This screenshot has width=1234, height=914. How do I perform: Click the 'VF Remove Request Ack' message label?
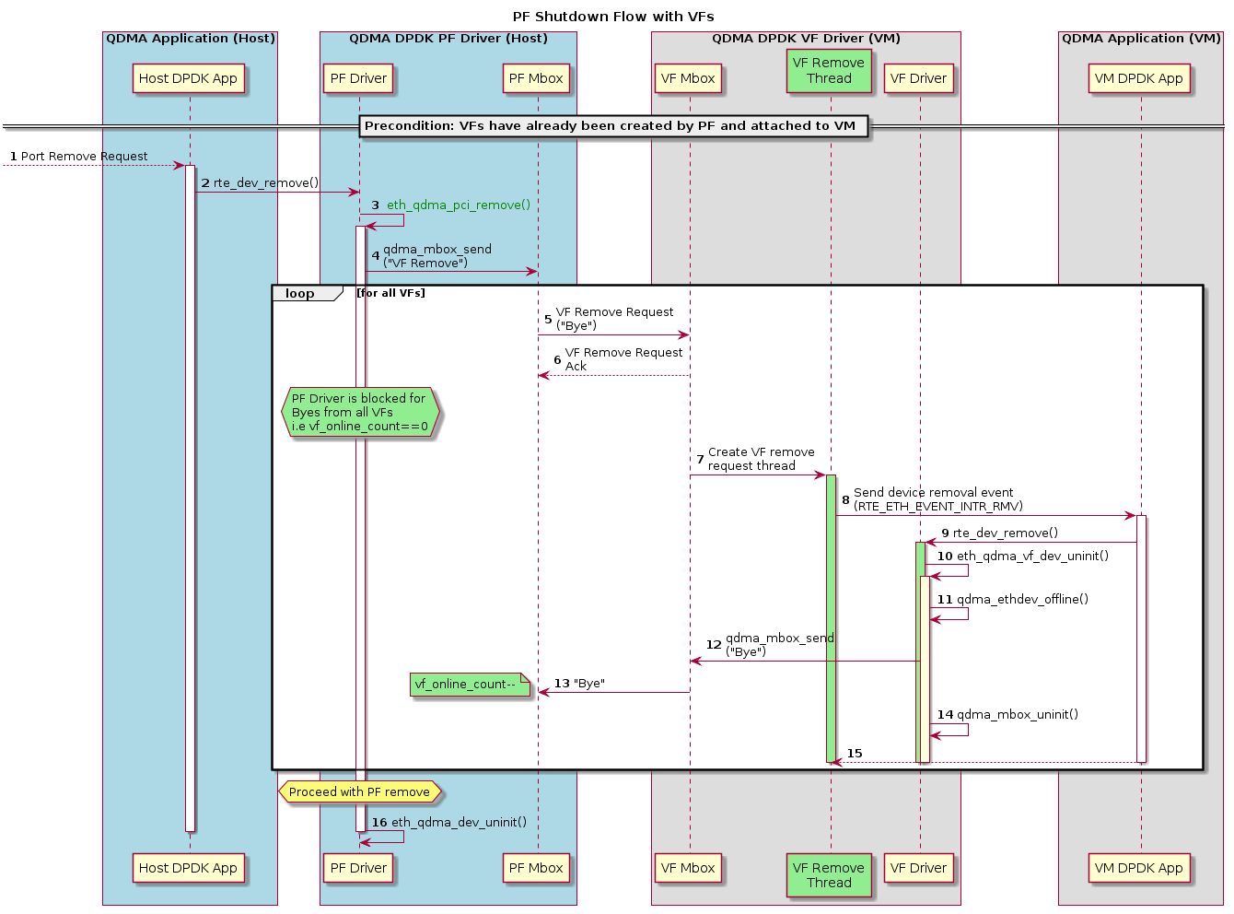[623, 359]
